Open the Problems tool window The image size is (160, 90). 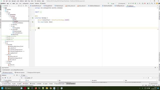pyautogui.click(x=25, y=84)
